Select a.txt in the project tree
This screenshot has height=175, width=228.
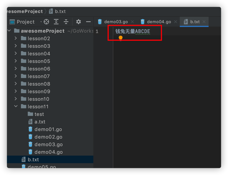pos(40,122)
